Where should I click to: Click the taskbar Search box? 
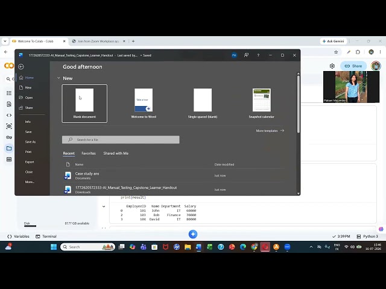point(87,247)
